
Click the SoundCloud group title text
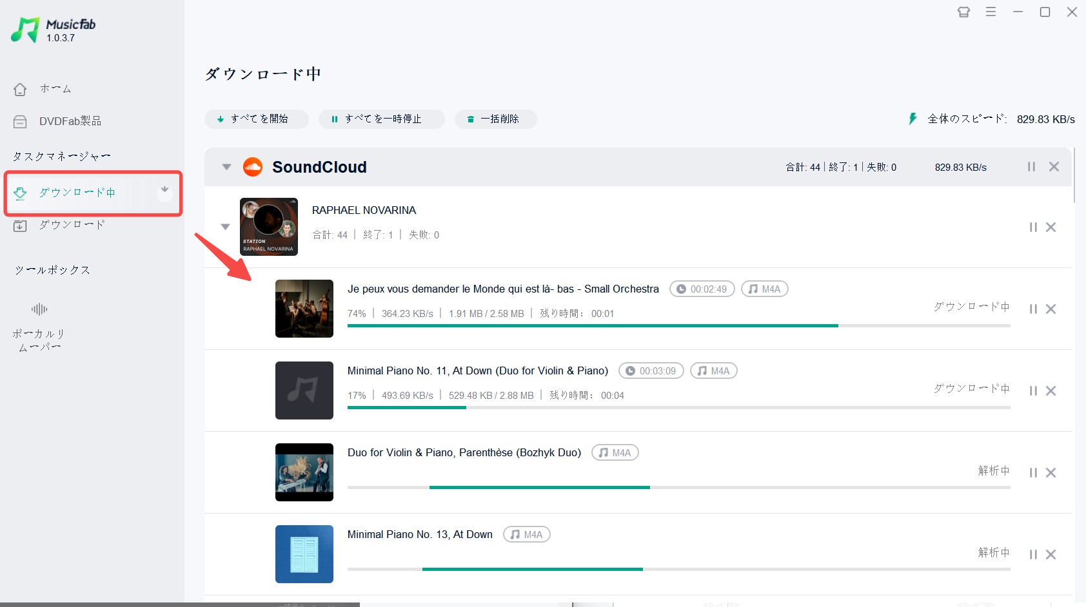tap(319, 167)
